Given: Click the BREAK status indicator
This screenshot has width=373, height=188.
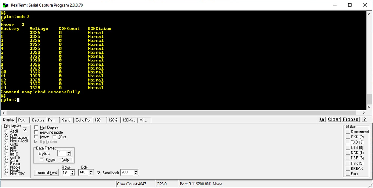Looking at the screenshot, I should coord(348,169).
